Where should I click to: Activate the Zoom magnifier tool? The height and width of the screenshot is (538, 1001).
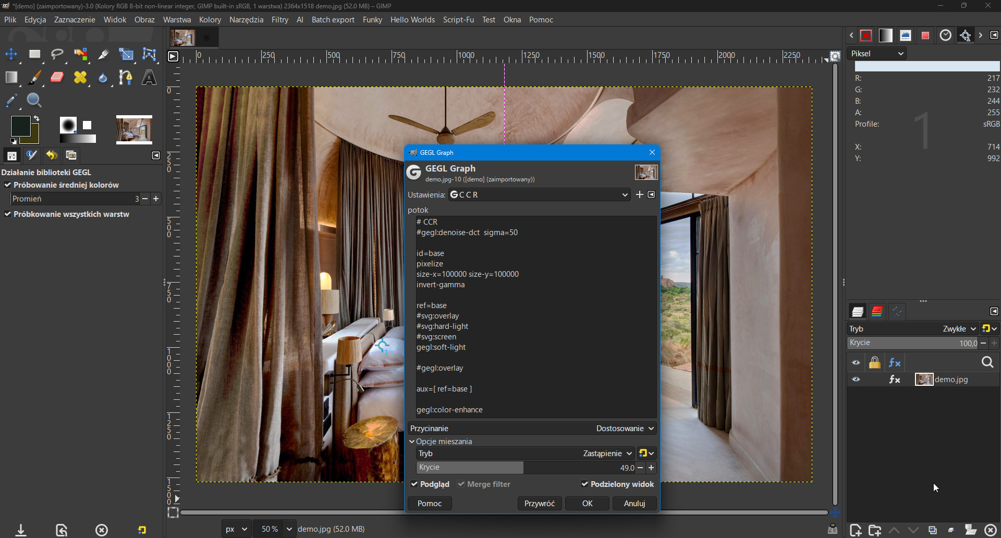point(34,100)
